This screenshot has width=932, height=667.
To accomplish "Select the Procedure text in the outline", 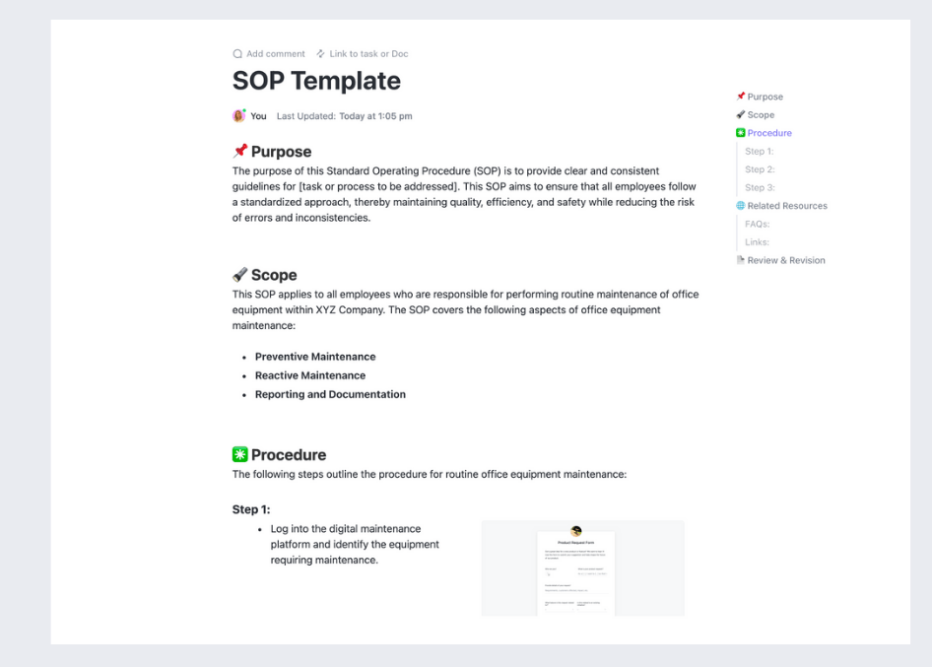I will point(768,133).
